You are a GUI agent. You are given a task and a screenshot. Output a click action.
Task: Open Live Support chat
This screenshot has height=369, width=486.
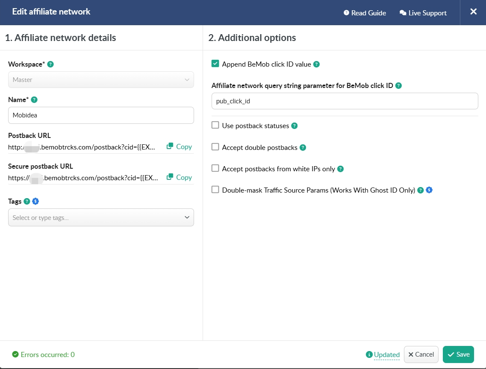pos(423,13)
